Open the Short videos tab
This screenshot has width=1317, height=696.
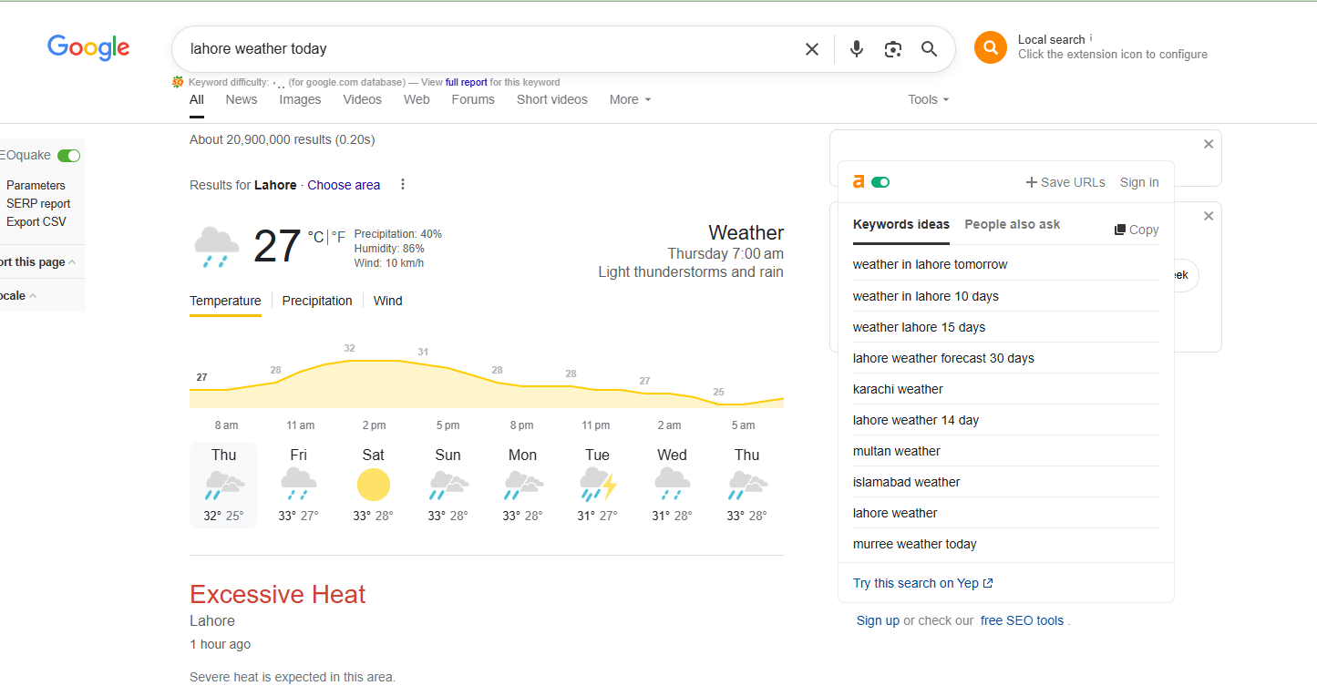552,99
